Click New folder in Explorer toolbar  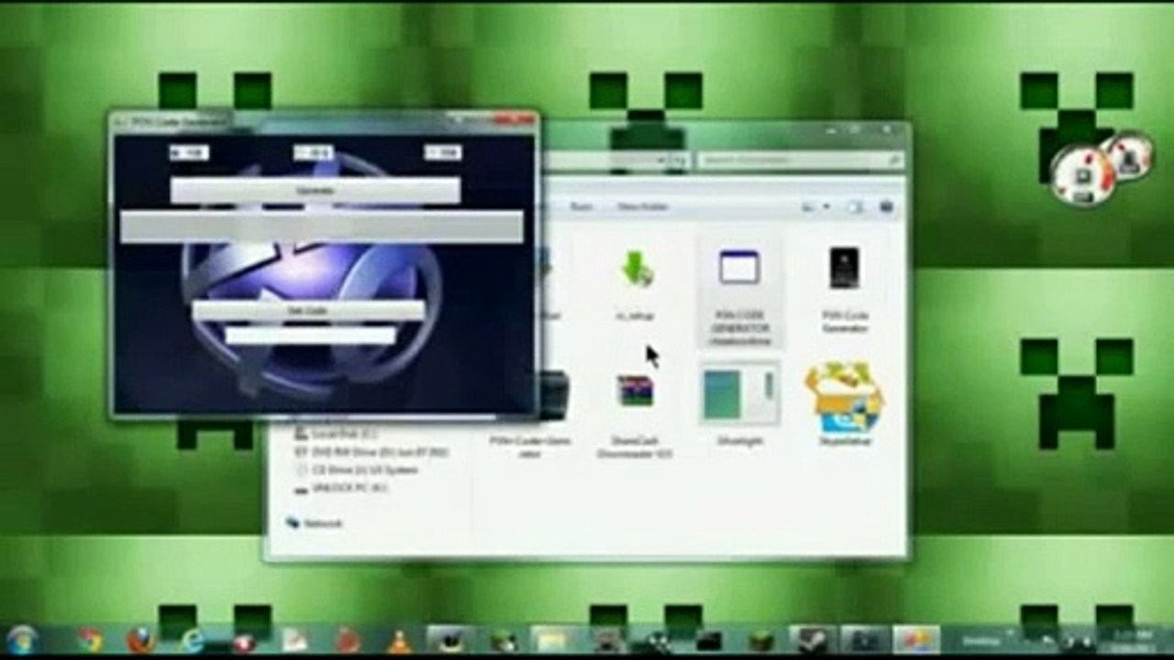(x=642, y=207)
